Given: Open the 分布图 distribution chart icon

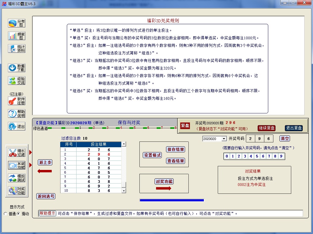Looking at the screenshot, I should point(17,23).
